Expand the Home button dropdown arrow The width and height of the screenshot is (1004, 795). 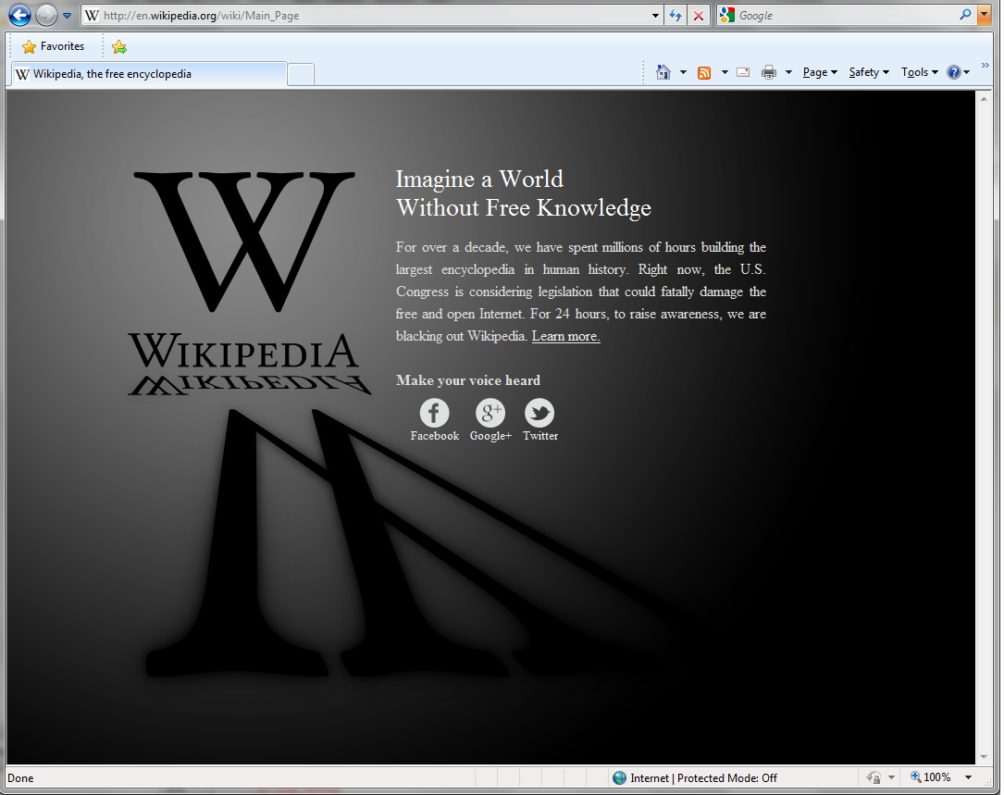pos(683,72)
